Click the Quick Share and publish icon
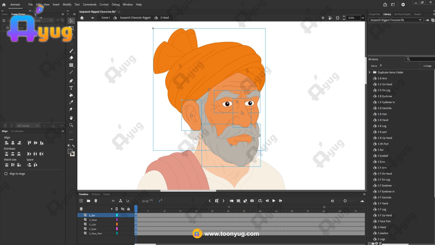The image size is (435, 245). 385,5
